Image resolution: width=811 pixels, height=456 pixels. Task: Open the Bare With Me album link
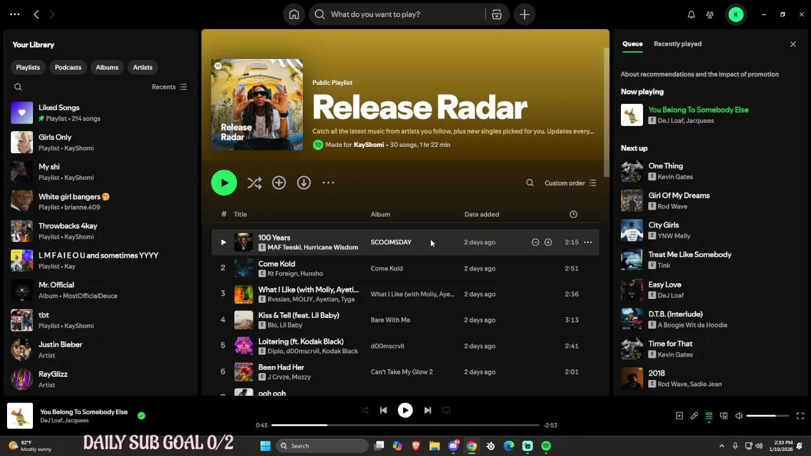tap(390, 320)
